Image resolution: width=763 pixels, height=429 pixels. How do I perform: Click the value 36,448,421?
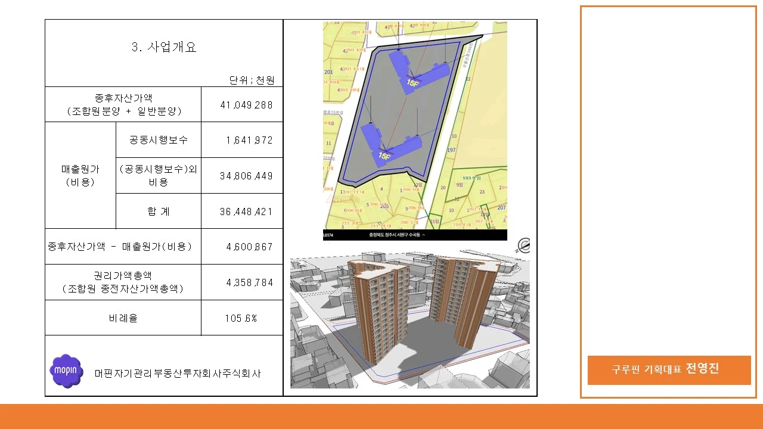pyautogui.click(x=246, y=212)
